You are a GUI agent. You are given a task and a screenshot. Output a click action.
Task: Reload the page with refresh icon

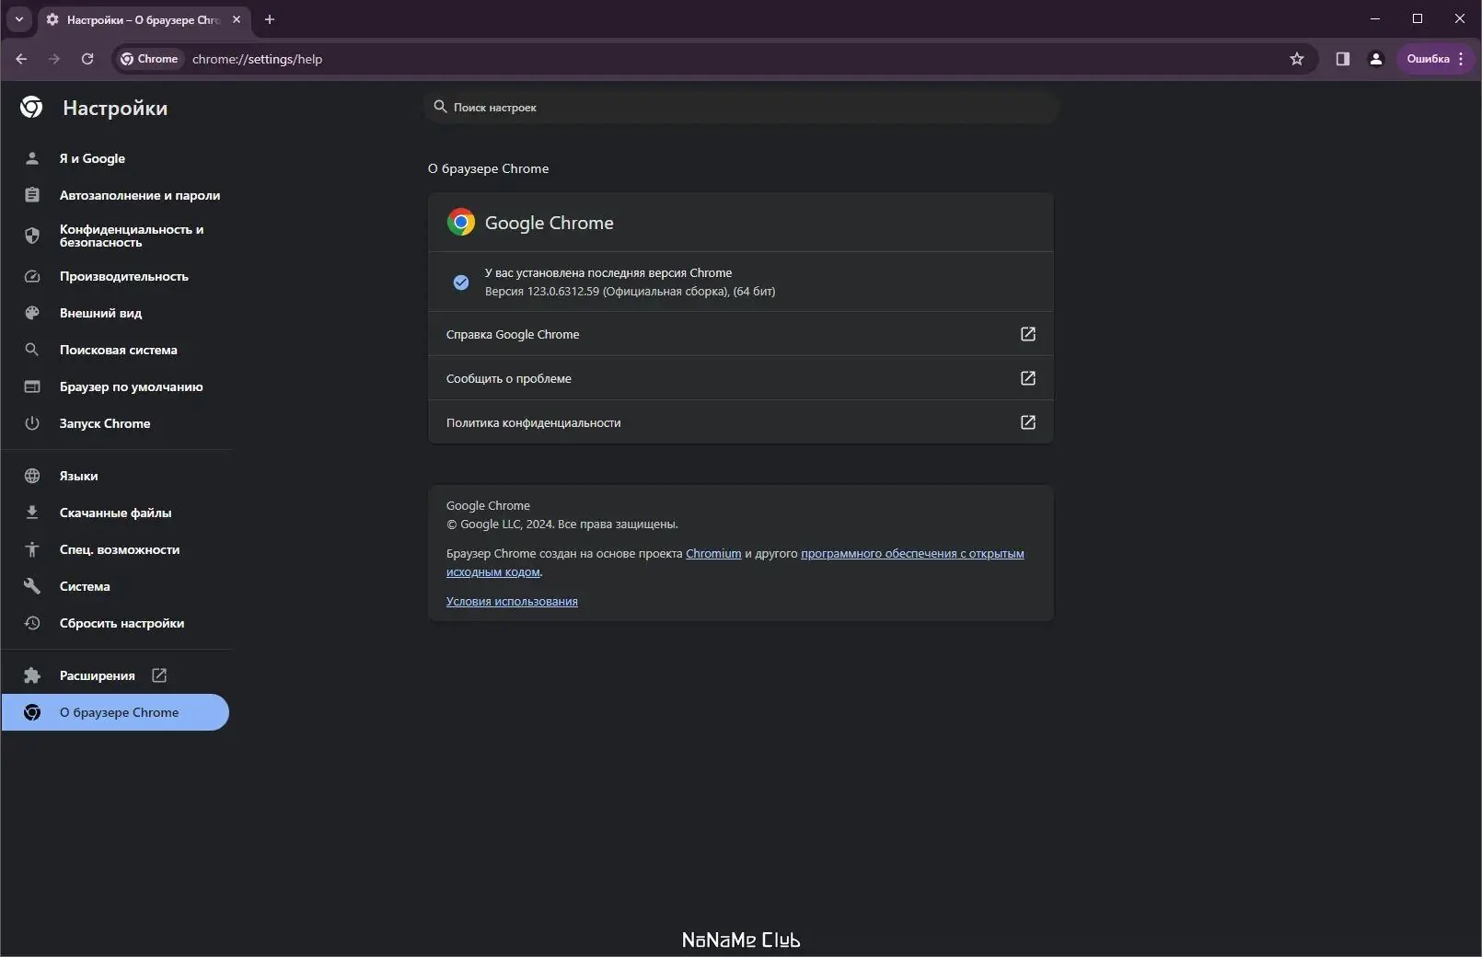(87, 59)
